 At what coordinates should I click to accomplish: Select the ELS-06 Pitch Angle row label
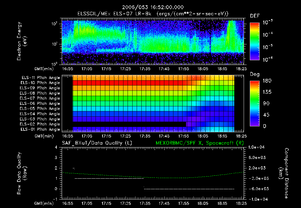[40, 103]
